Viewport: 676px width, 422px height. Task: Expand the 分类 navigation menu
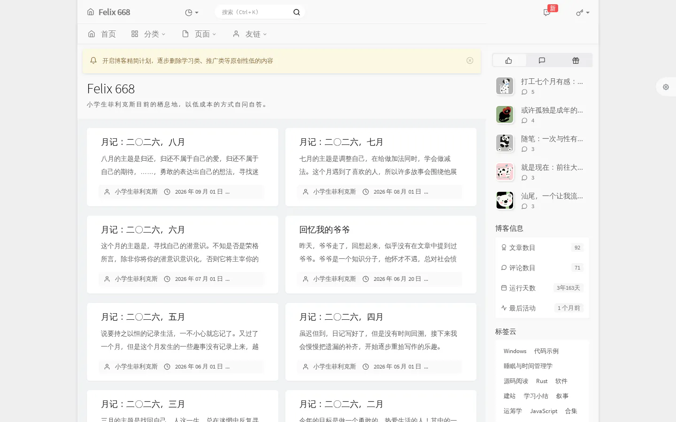point(148,34)
